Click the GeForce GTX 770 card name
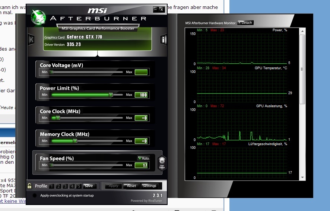Screen dimensions: 330x211 tap(85, 37)
